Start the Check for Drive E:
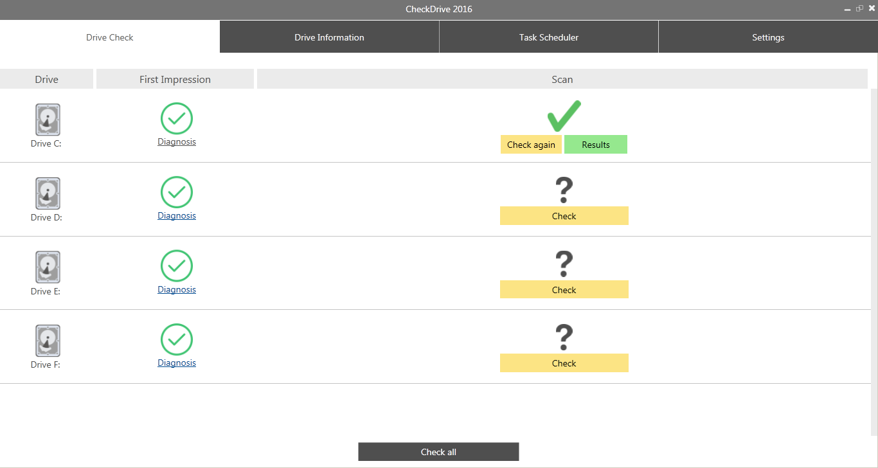The image size is (878, 468). pyautogui.click(x=564, y=290)
